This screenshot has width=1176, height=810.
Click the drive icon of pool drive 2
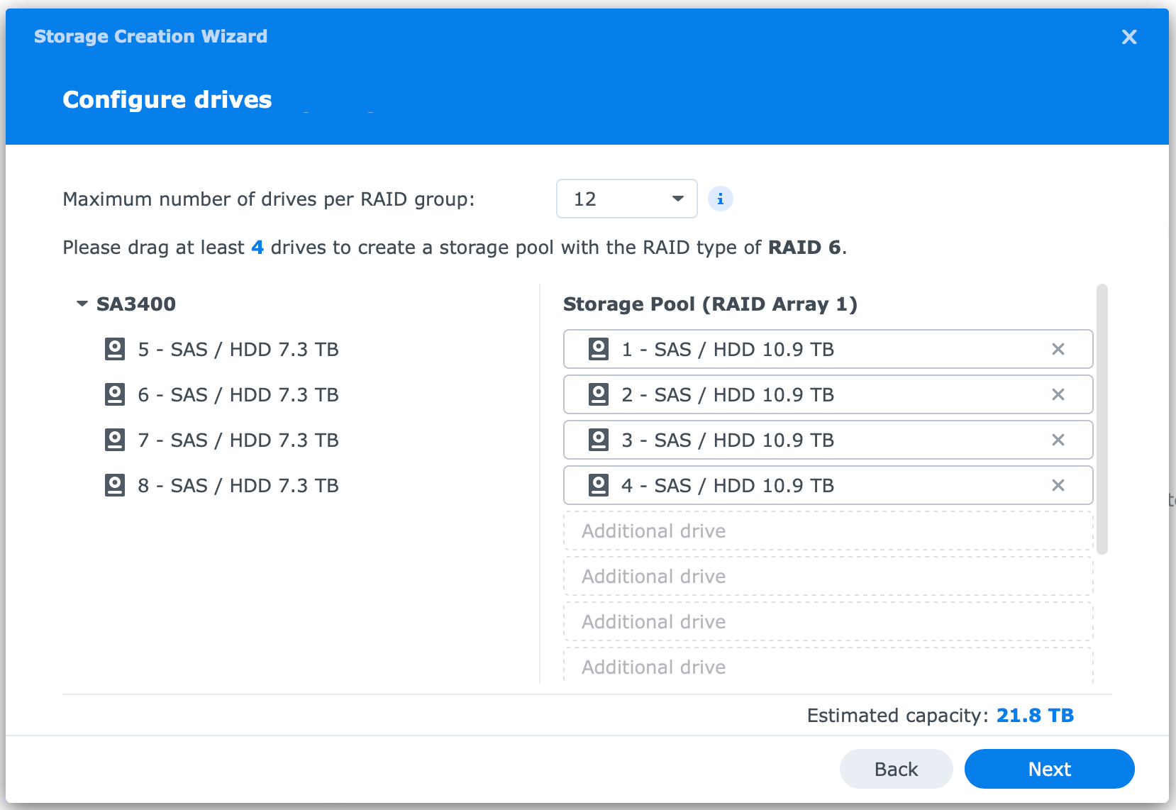pyautogui.click(x=599, y=394)
